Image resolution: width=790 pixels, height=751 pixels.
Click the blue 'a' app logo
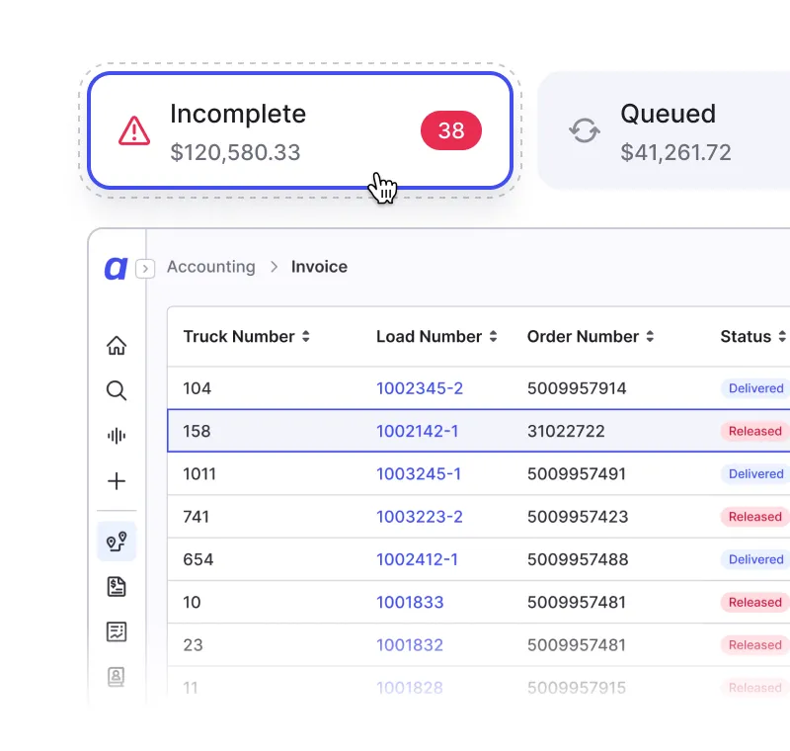coord(116,268)
